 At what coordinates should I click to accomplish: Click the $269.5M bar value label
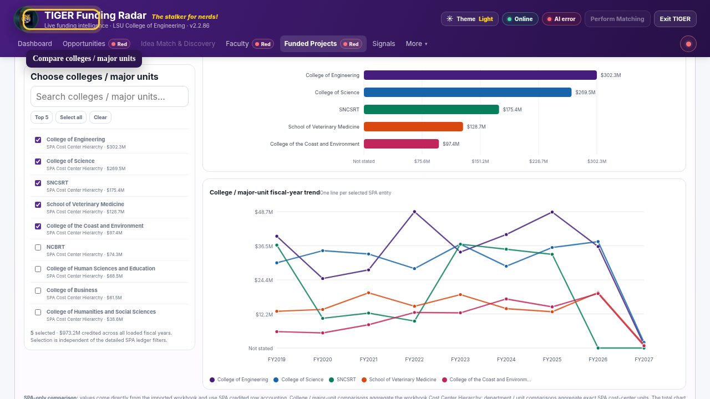point(585,93)
